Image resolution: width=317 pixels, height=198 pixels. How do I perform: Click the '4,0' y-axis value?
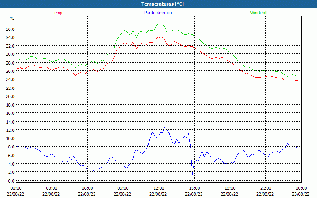coord(11,164)
